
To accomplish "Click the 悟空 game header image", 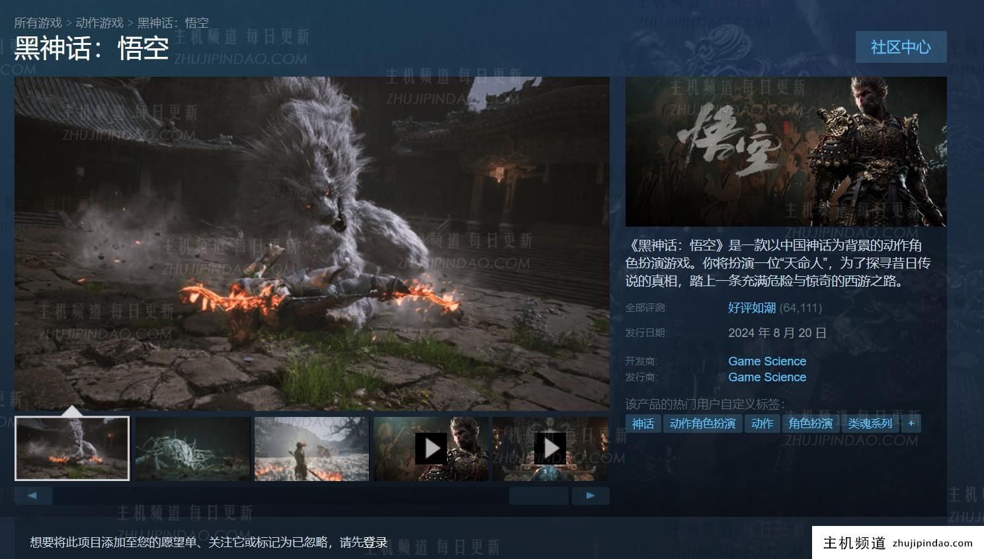I will (786, 151).
